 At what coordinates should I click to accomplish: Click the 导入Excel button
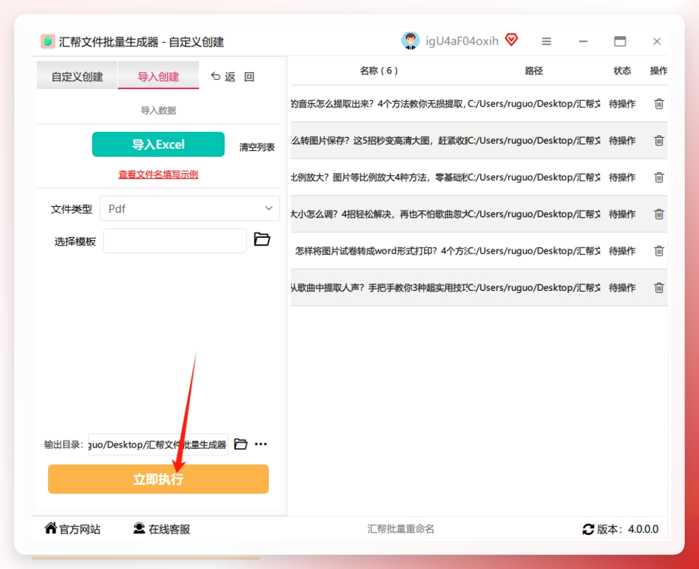[x=158, y=144]
